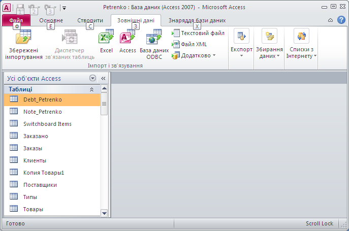Open the Файл tab
349x231 pixels.
pos(16,20)
